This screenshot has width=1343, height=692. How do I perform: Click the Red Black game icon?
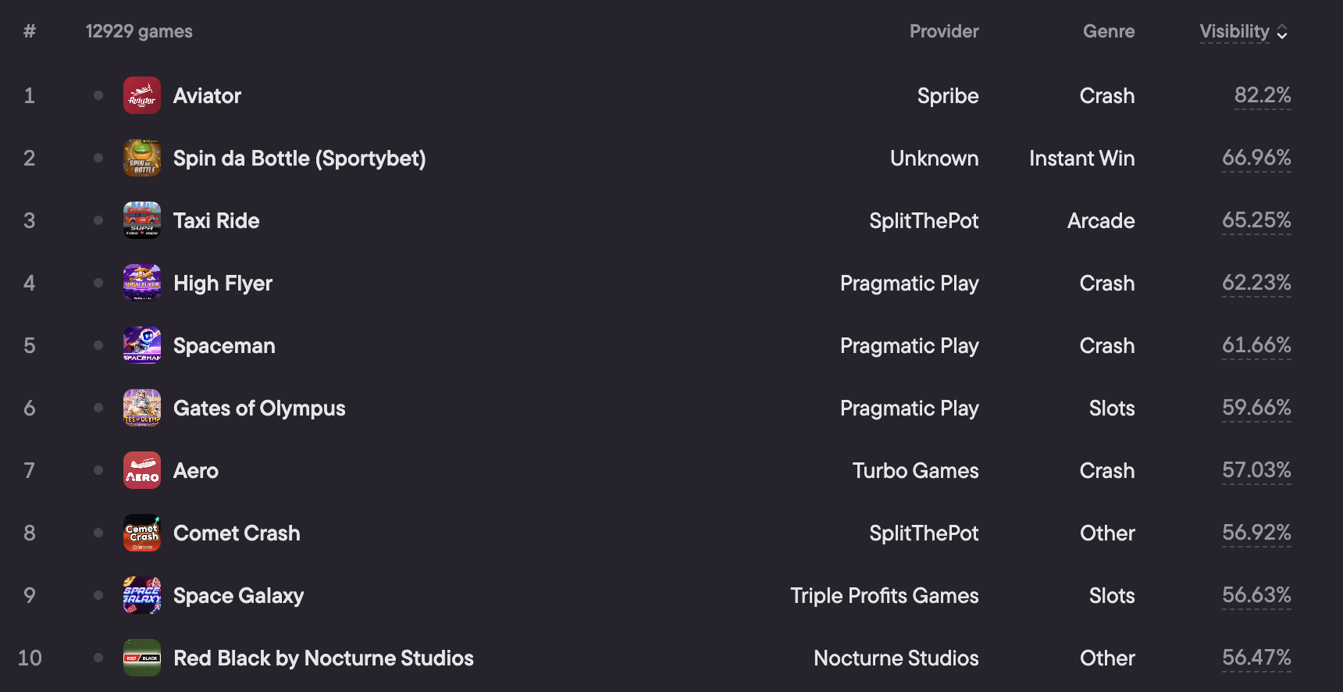pos(142,658)
